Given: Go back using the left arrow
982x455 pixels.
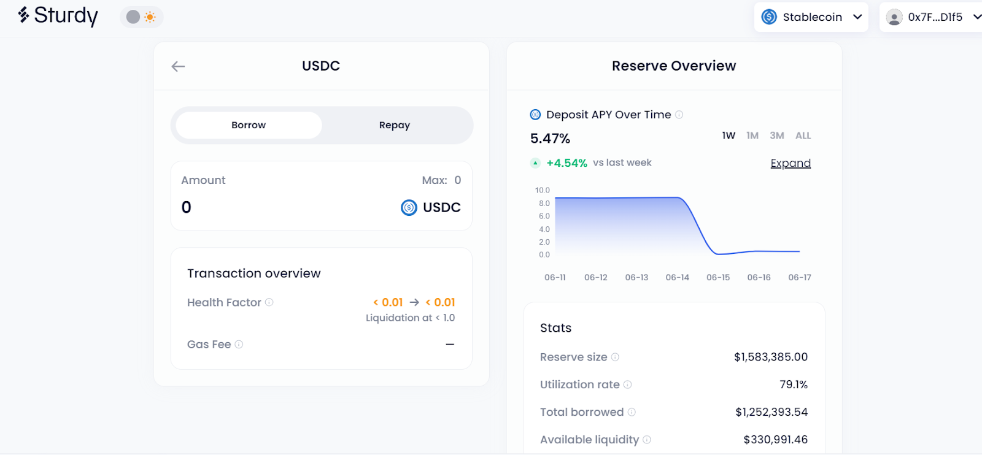Looking at the screenshot, I should (178, 66).
